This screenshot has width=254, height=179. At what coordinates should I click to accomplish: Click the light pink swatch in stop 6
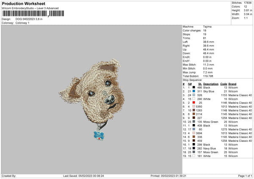194,106
